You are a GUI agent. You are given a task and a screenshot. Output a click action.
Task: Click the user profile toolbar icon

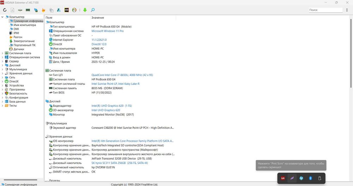tap(59, 10)
